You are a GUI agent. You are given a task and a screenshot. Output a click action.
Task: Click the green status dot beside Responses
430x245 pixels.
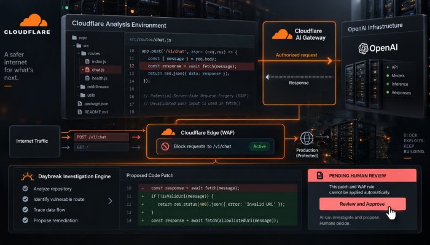pyautogui.click(x=388, y=92)
